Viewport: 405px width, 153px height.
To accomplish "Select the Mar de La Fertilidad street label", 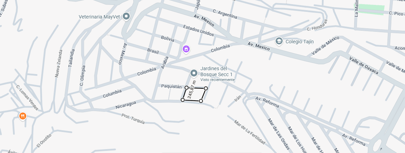I will (x=250, y=132).
